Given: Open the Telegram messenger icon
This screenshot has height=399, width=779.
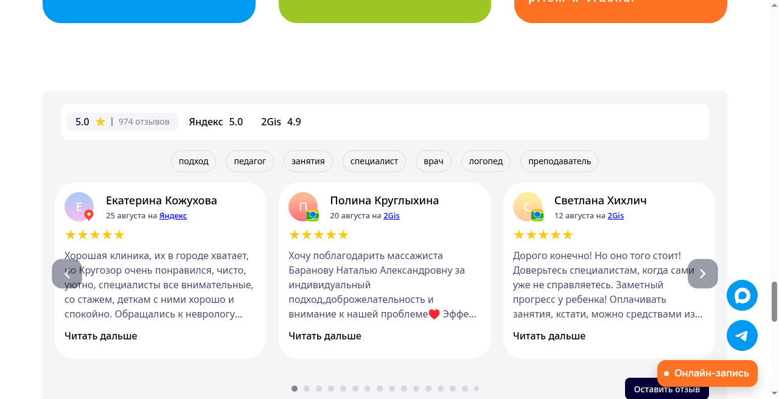Looking at the screenshot, I should [x=742, y=336].
